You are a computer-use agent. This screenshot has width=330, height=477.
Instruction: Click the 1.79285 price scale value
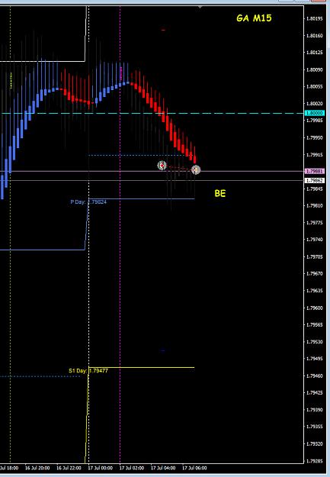[315, 461]
